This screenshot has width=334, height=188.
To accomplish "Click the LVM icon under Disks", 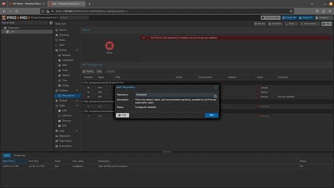I will tap(59, 111).
